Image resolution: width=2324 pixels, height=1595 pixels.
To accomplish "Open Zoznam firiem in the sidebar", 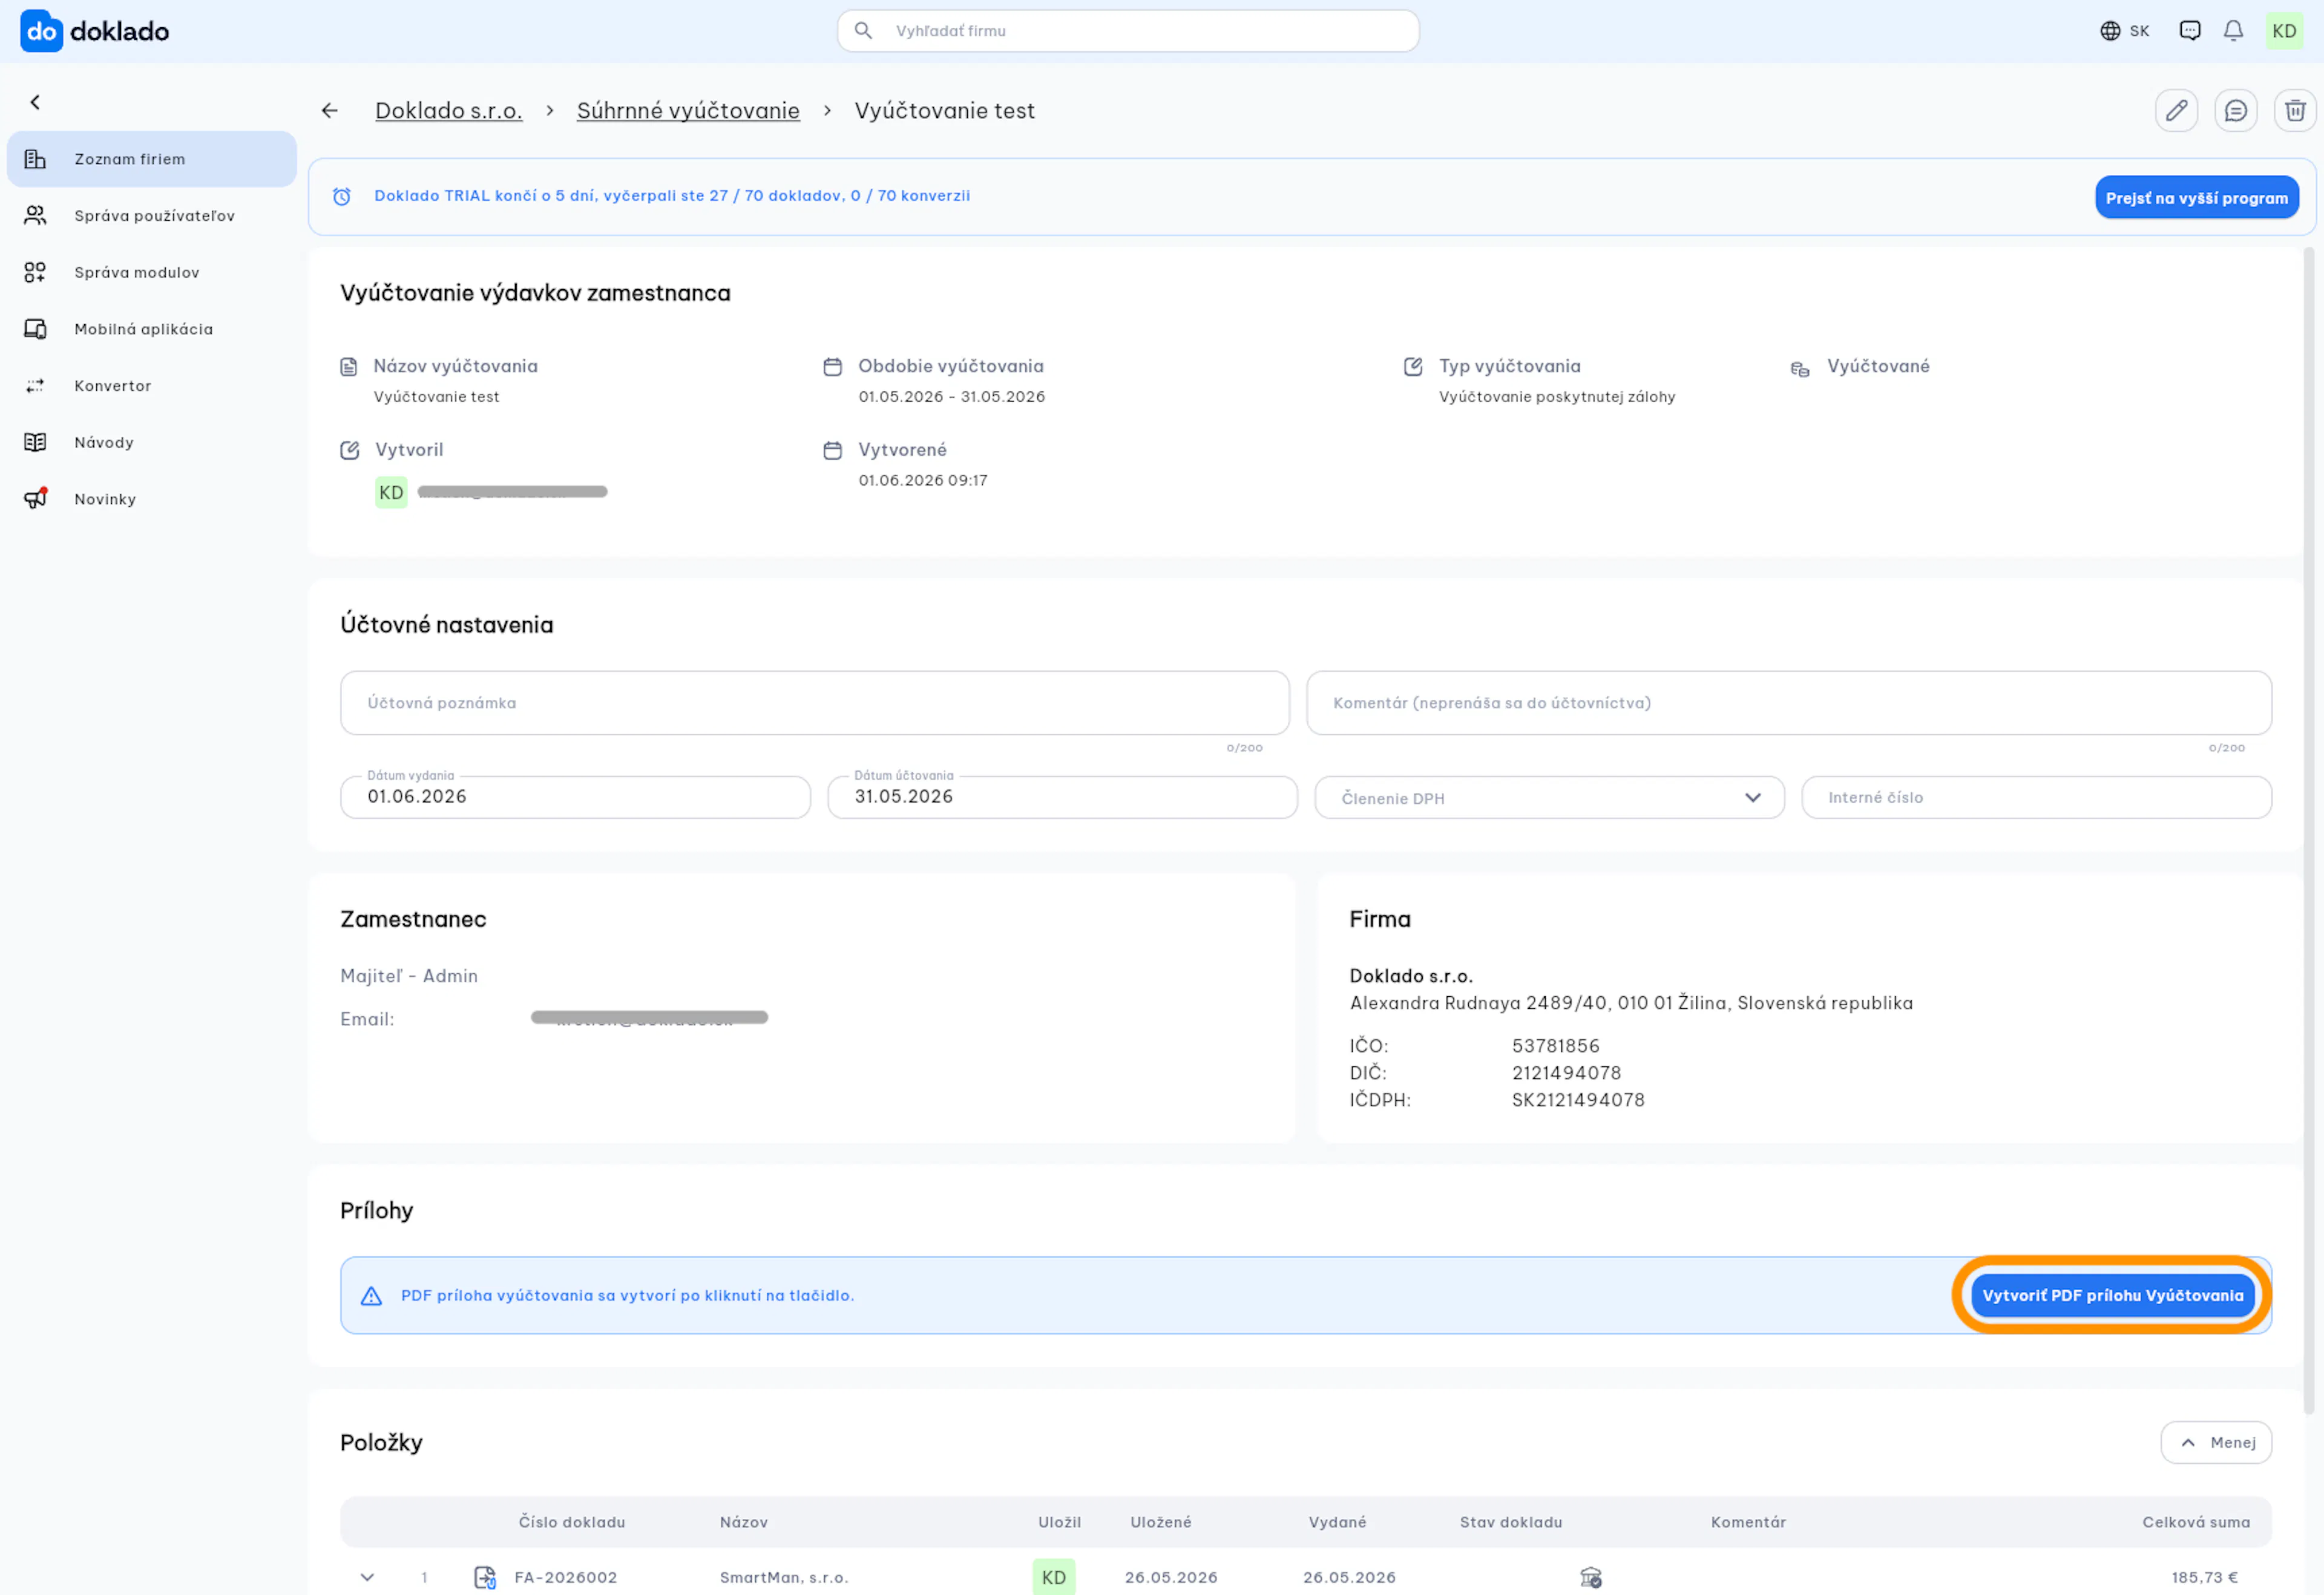I will point(152,159).
